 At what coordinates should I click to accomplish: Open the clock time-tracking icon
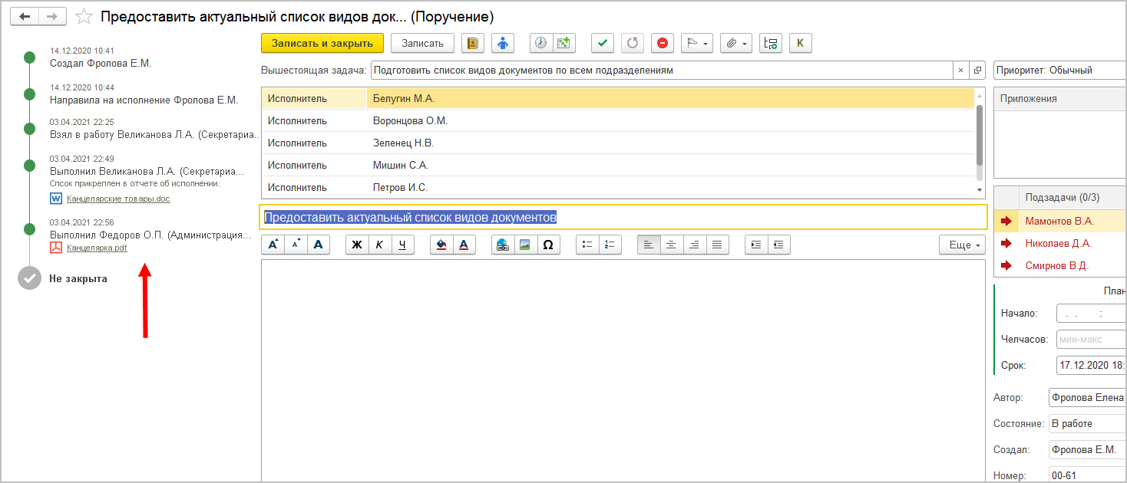[x=541, y=43]
